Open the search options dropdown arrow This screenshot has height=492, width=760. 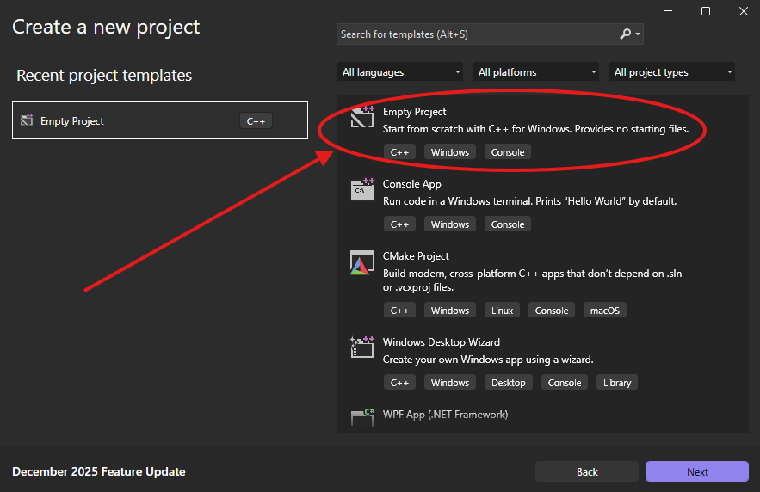638,34
